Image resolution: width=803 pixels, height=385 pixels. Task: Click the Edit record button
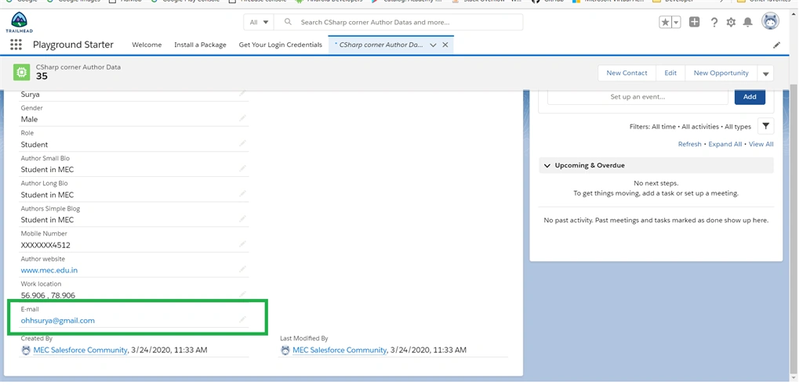(670, 73)
